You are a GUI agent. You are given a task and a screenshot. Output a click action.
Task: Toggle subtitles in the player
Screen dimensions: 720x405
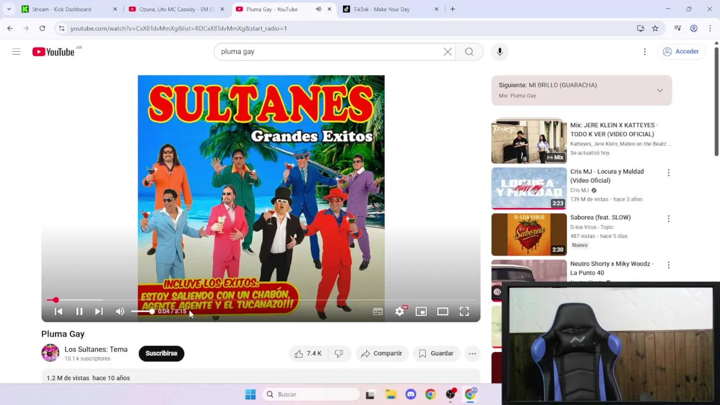pos(378,311)
